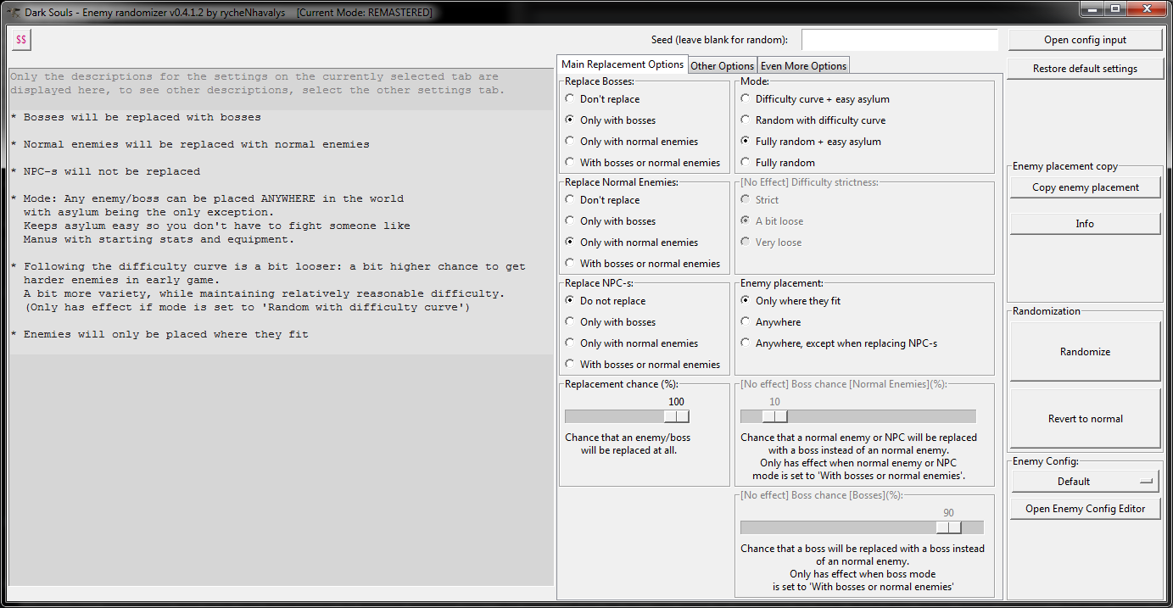1173x608 pixels.
Task: Select 'Don't replace' under Replace Normal Enemies
Action: click(x=602, y=200)
